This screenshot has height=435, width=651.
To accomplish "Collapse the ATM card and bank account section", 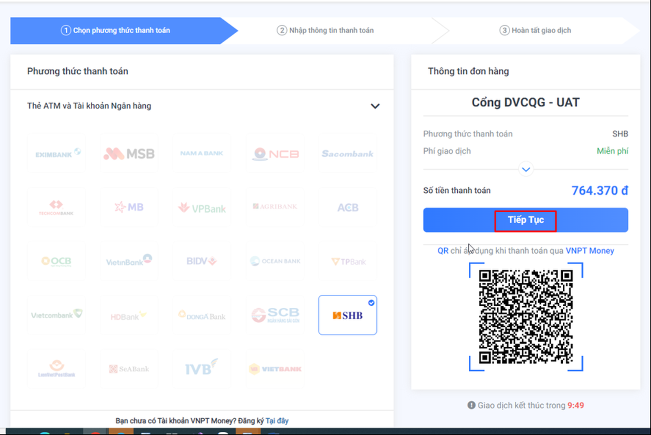I will 375,106.
